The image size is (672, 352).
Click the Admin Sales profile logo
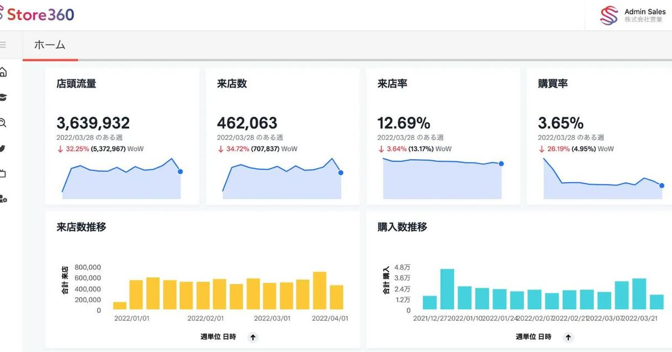(608, 15)
